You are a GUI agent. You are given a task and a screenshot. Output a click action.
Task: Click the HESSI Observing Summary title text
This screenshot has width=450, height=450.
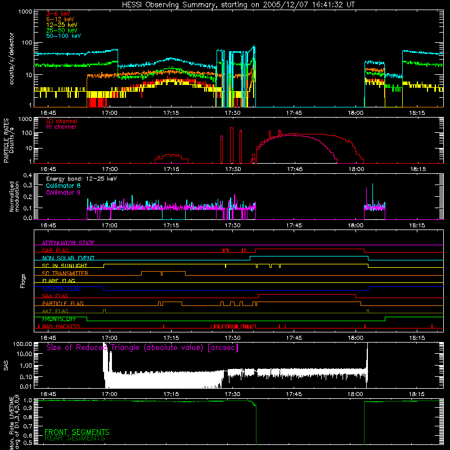[238, 5]
